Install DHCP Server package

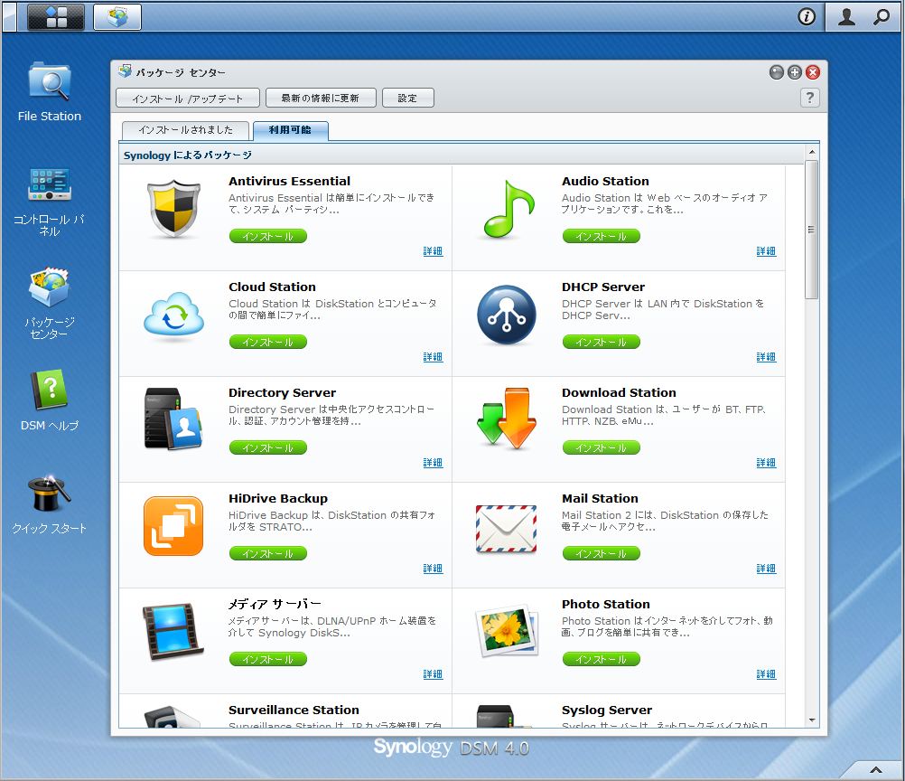point(602,342)
